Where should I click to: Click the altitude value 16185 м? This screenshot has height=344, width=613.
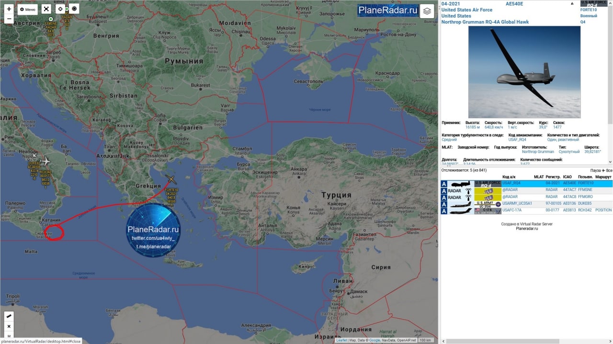click(472, 127)
